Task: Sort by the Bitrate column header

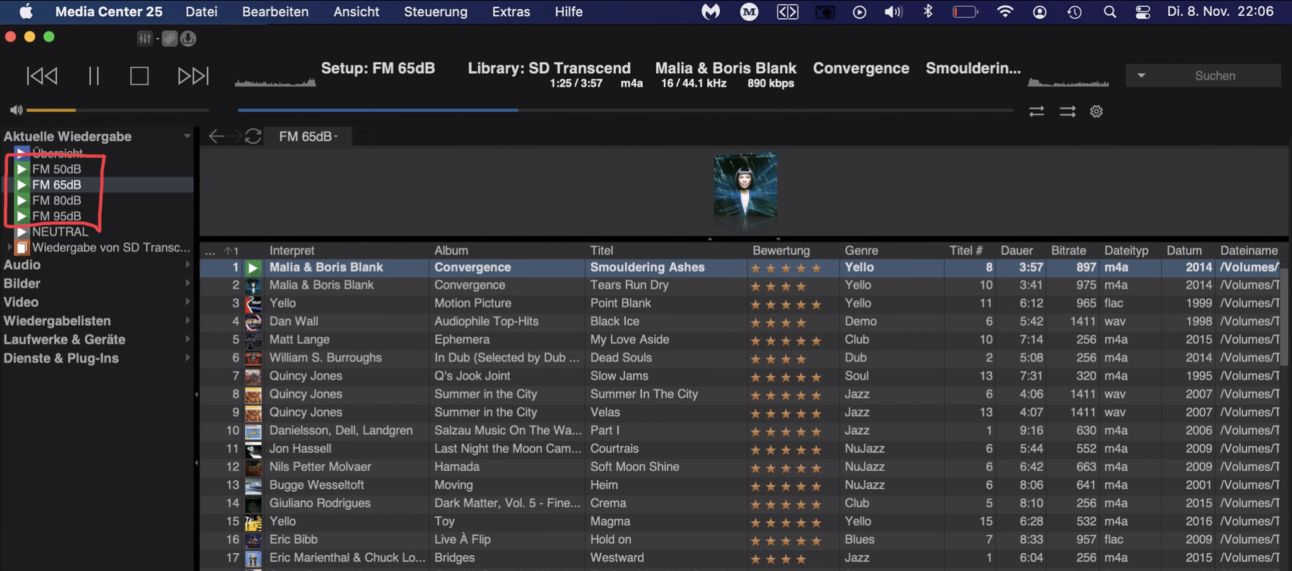Action: (x=1068, y=251)
